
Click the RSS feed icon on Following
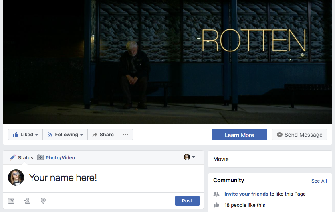pyautogui.click(x=50, y=135)
